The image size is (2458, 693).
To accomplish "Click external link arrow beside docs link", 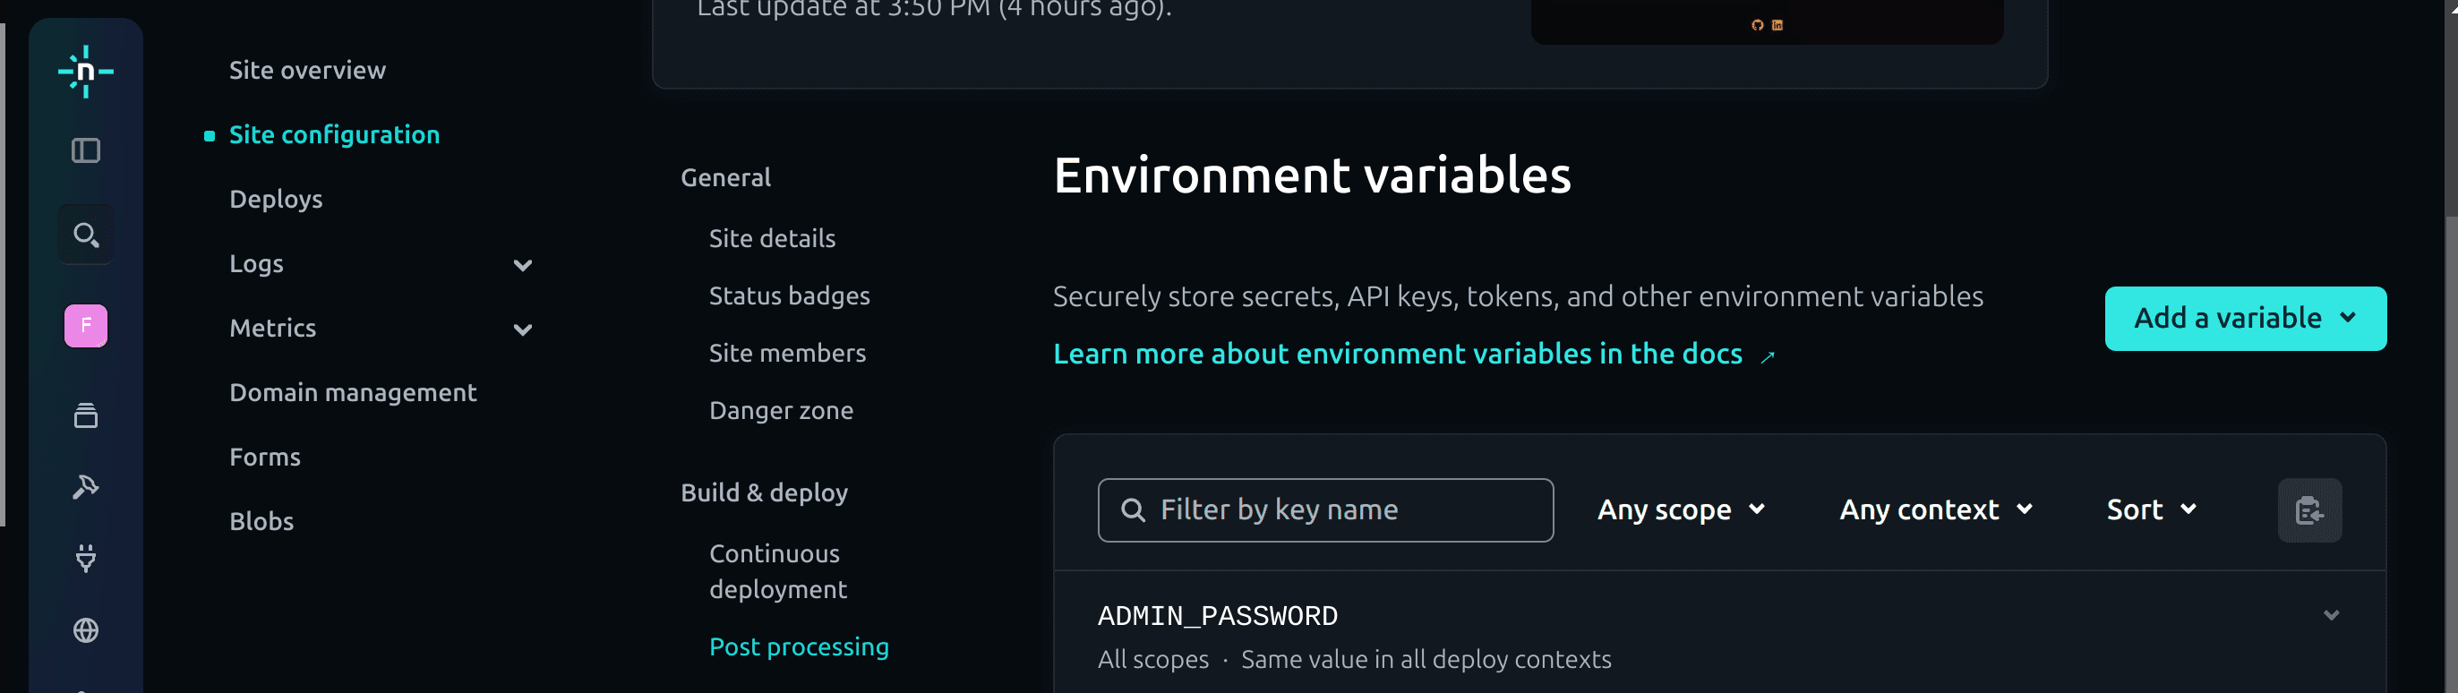I will coord(1768,356).
